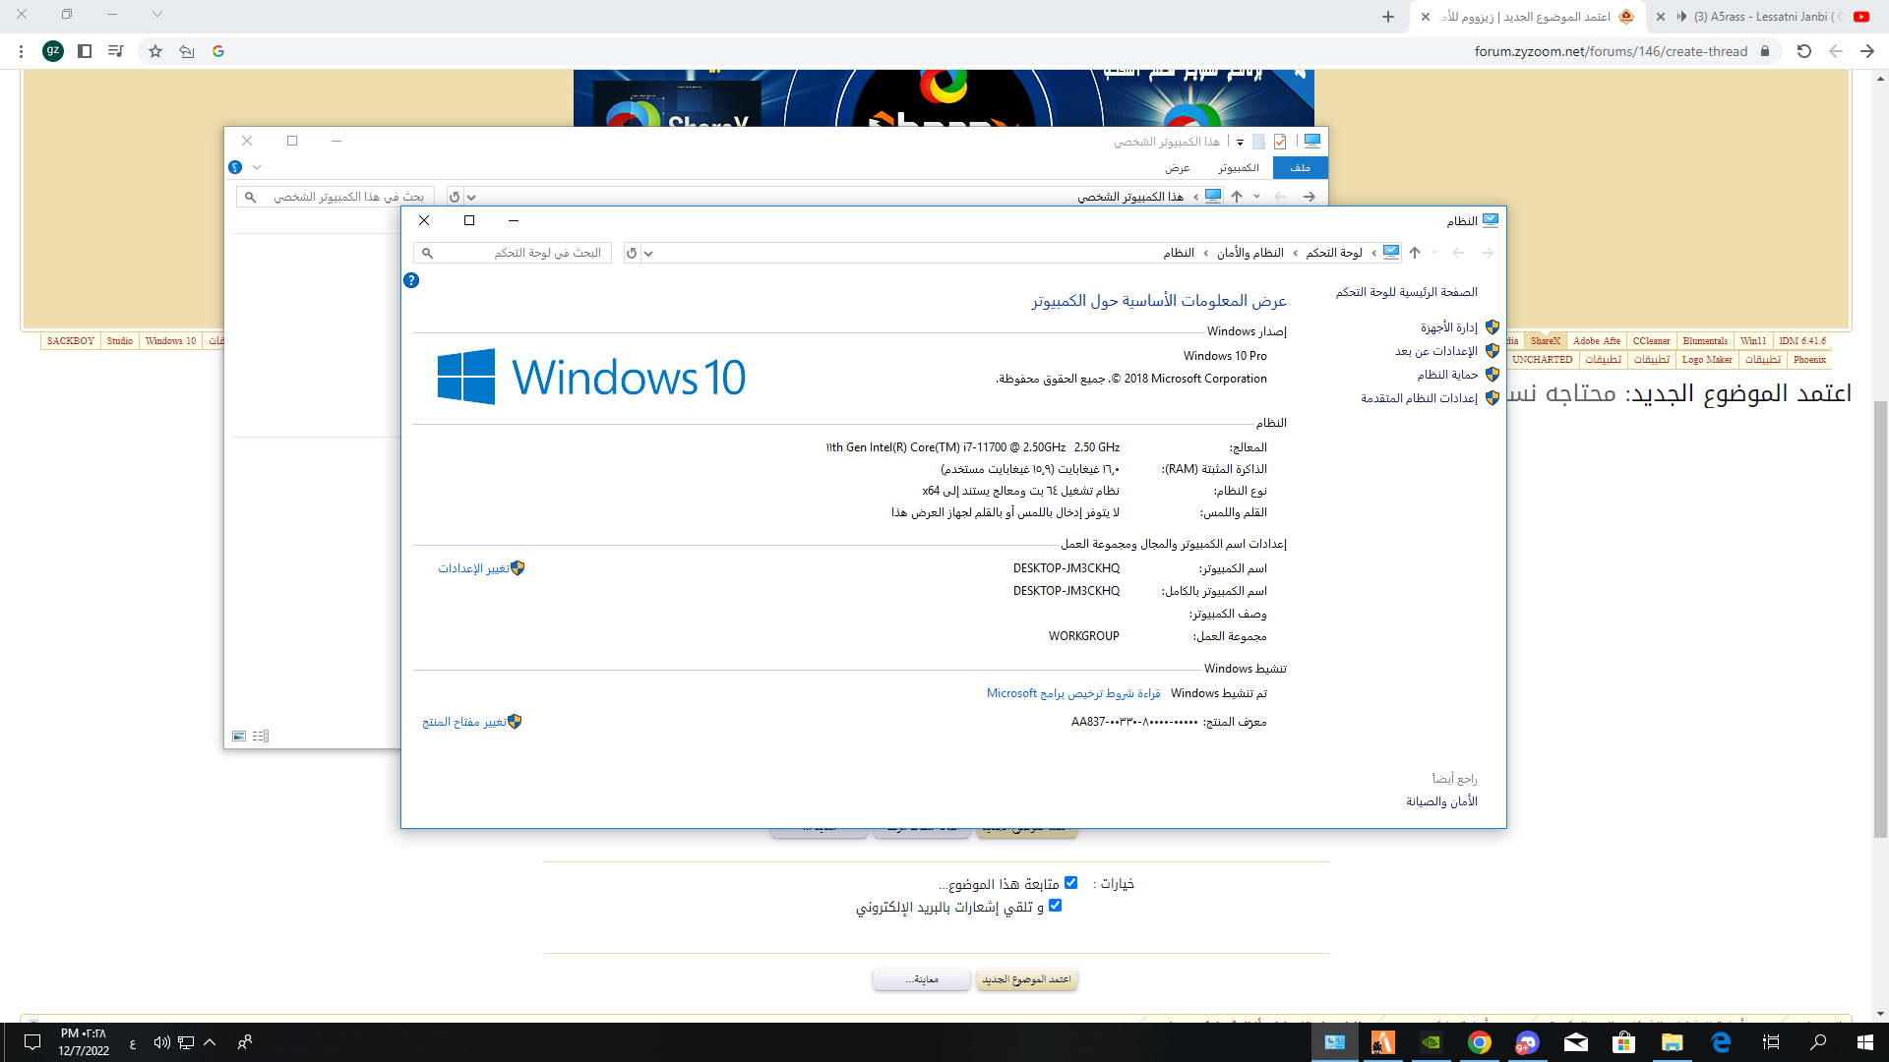This screenshot has height=1062, width=1889.
Task: Go back in Chrome history
Action: pos(1867,51)
